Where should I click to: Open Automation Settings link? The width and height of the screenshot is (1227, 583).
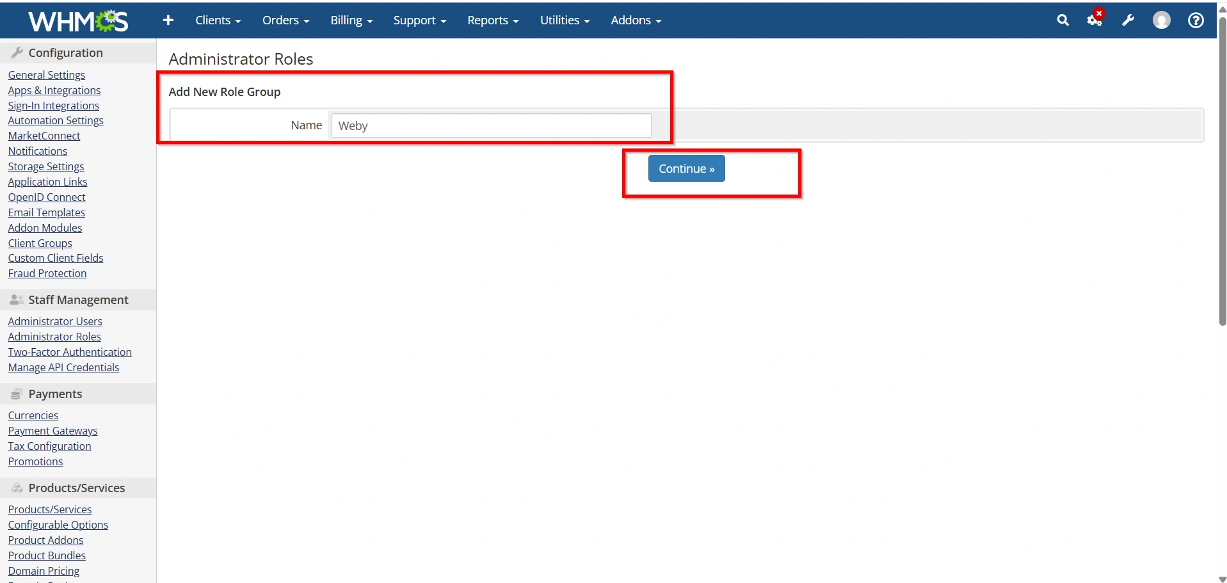(56, 120)
